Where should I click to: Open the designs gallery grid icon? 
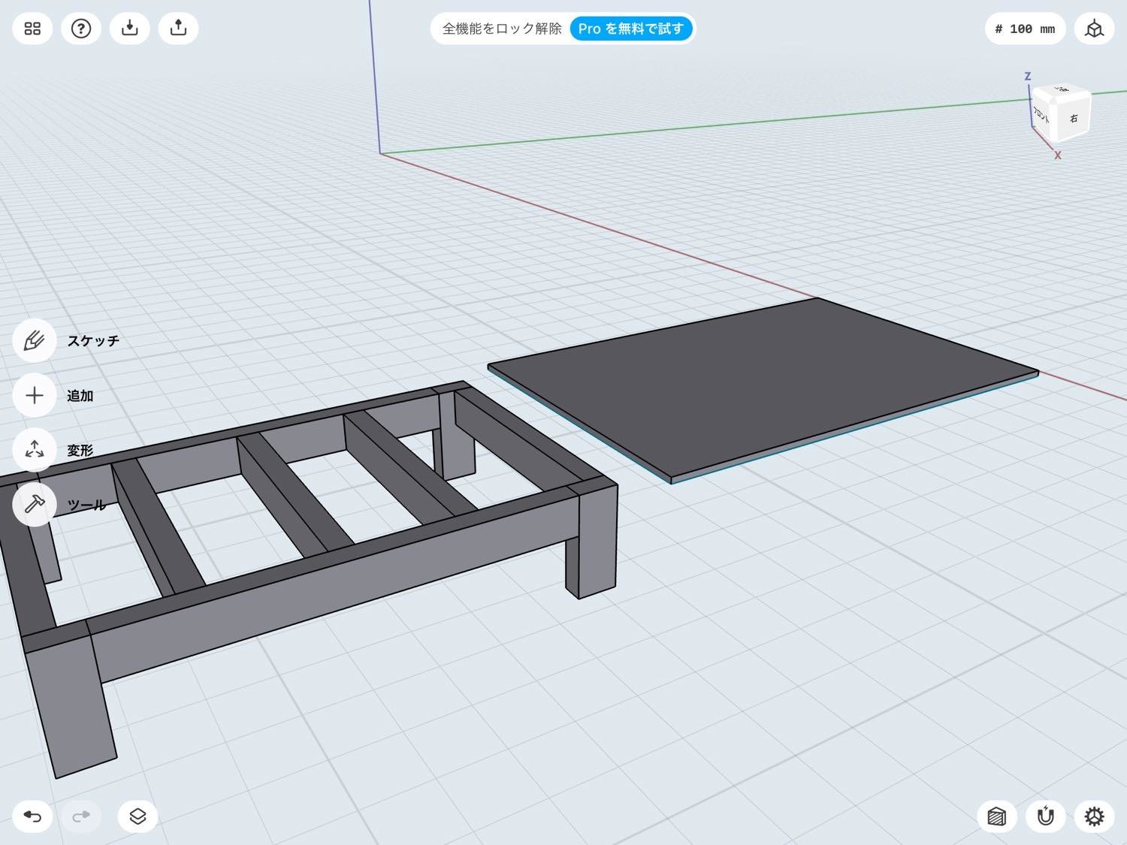point(32,29)
